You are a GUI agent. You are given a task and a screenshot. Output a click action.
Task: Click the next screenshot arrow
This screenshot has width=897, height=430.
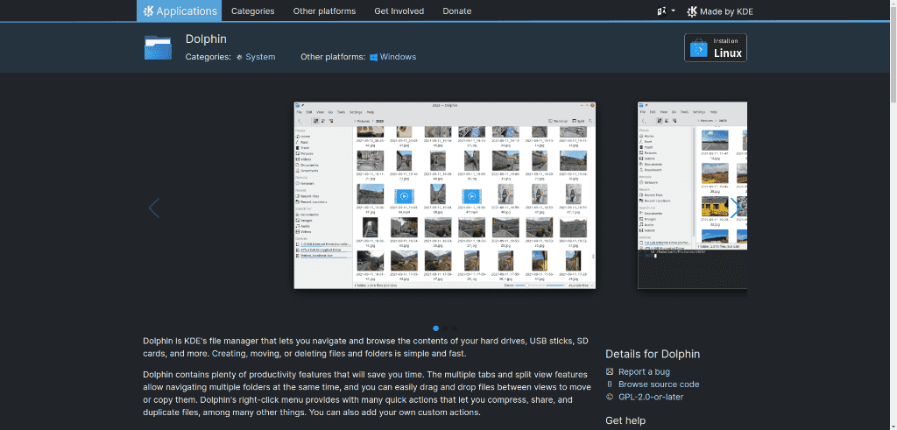(x=734, y=207)
